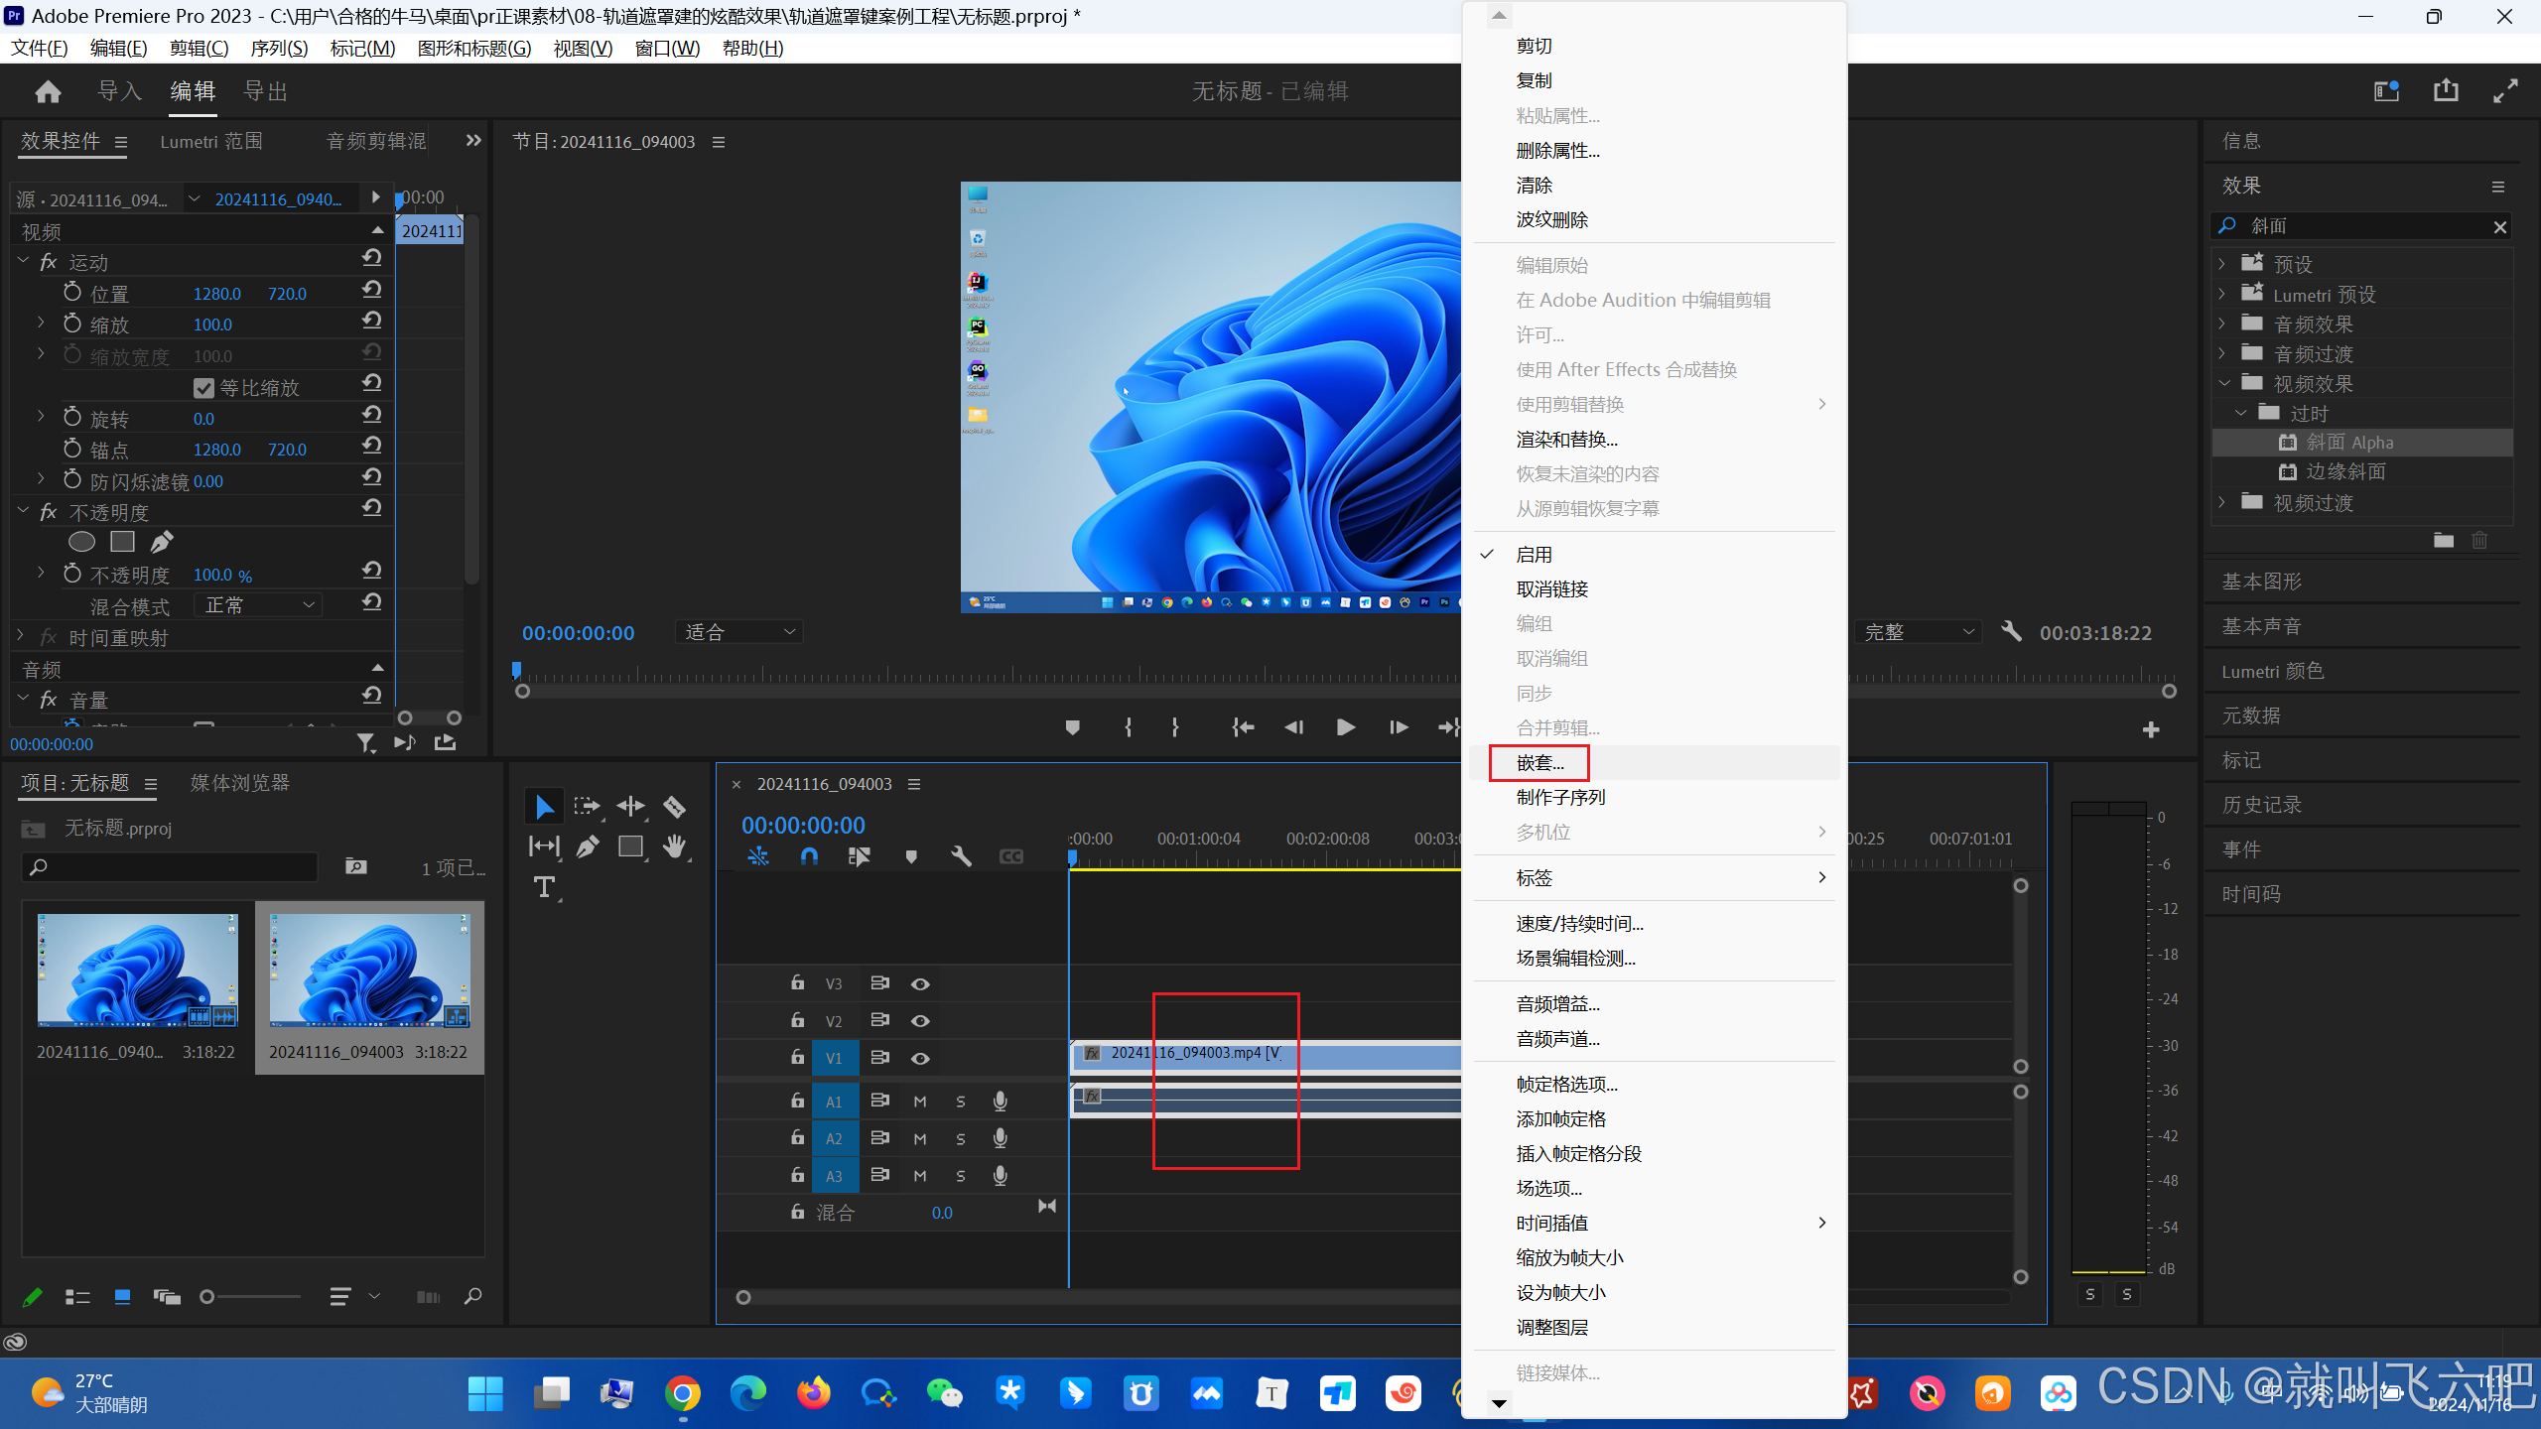This screenshot has width=2541, height=1429.
Task: Select the Razor tool in toolbar
Action: point(674,807)
